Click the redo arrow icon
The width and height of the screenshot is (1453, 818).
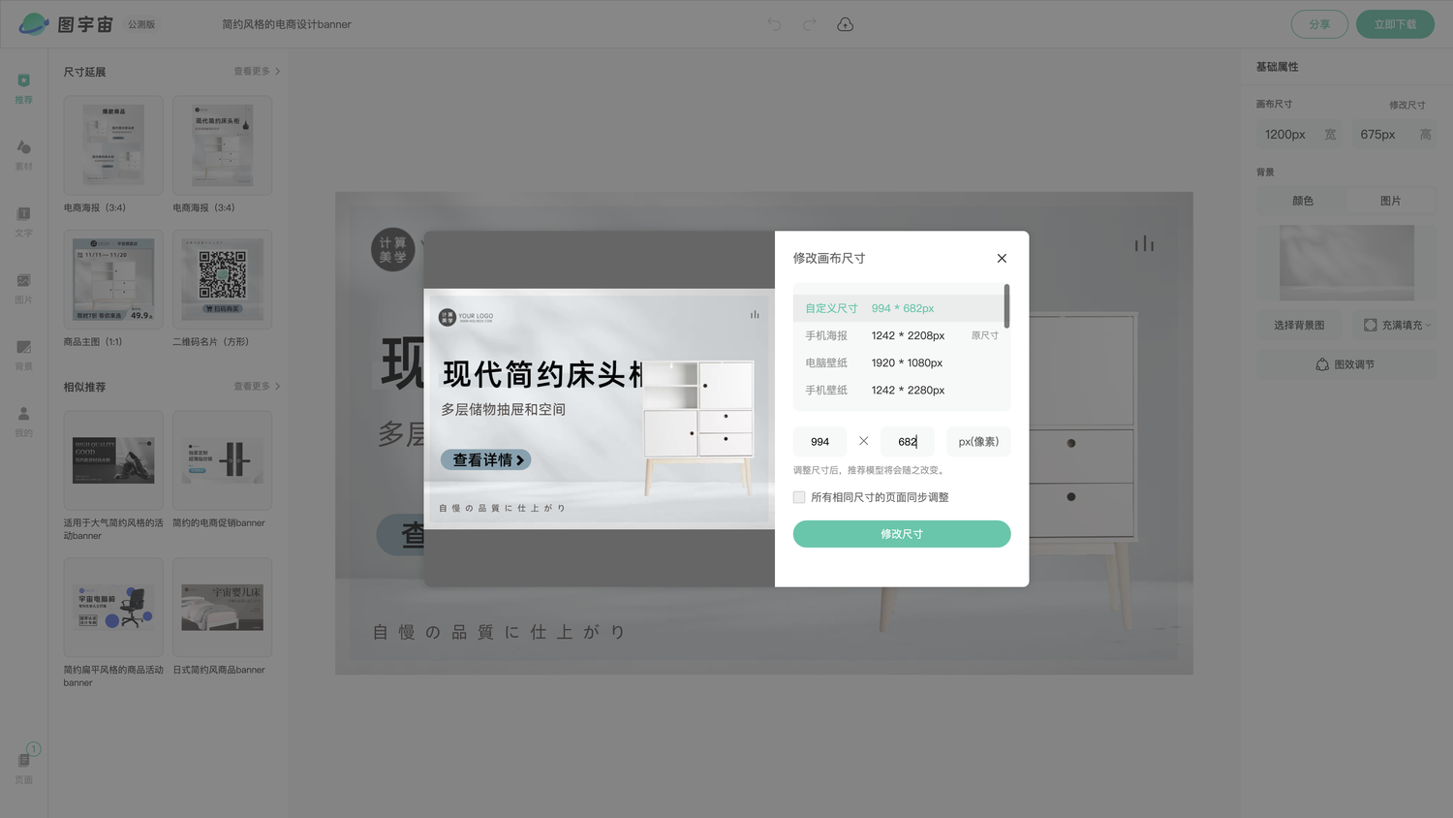tap(809, 24)
